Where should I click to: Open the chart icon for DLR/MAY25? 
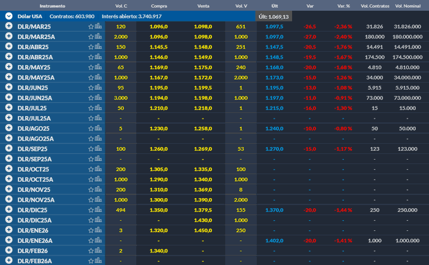click(x=98, y=67)
